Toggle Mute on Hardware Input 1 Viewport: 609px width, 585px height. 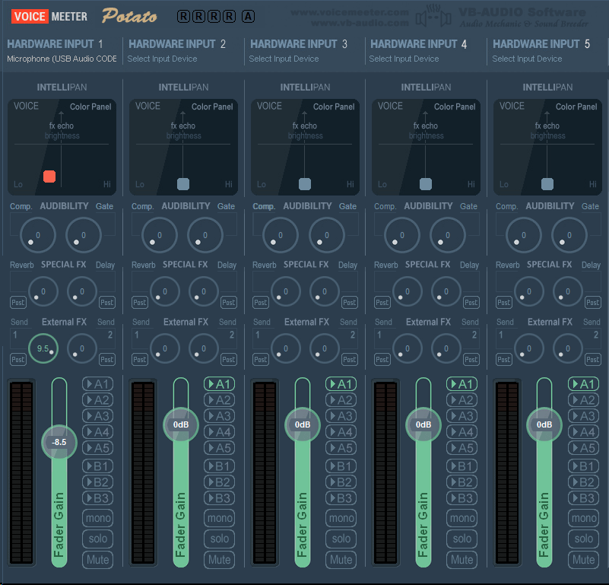tap(98, 560)
